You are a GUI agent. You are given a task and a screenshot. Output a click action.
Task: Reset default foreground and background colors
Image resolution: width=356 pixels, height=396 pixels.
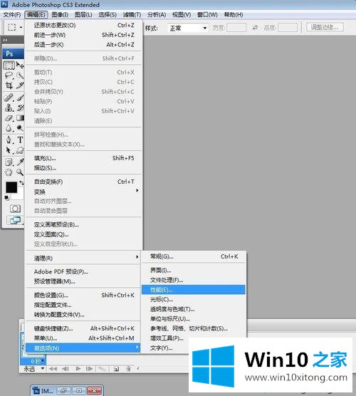click(7, 198)
